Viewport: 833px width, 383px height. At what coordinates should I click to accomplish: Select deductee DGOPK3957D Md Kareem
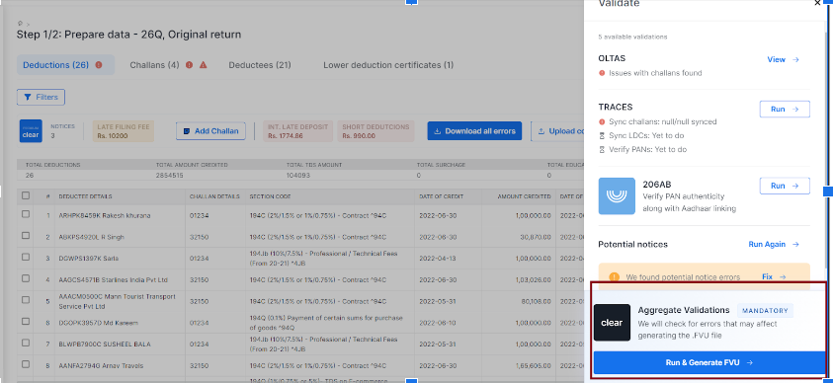pyautogui.click(x=98, y=323)
